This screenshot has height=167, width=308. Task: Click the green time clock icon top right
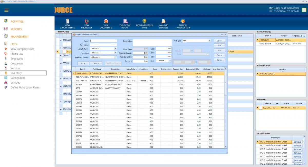[304, 9]
